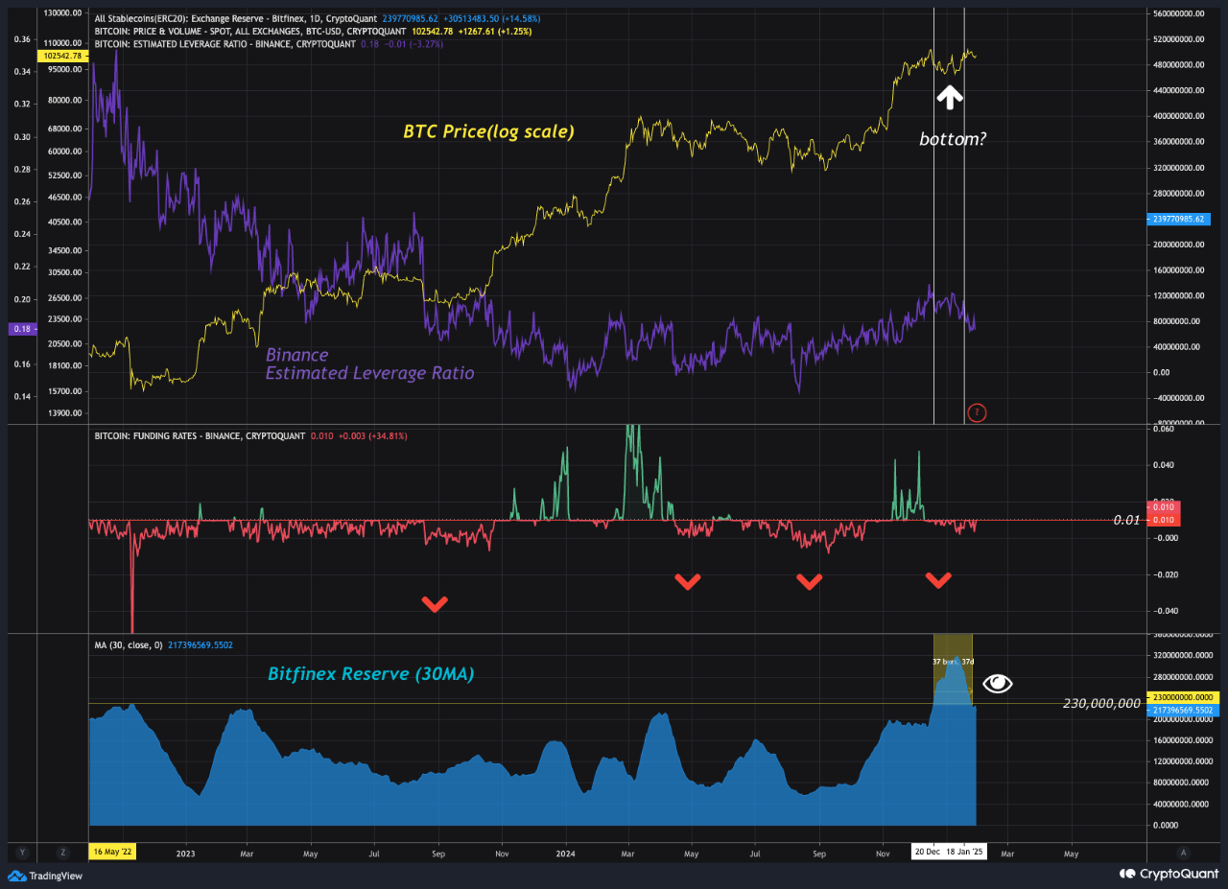This screenshot has height=889, width=1228.
Task: Click the blue 239770985.62 axis value
Action: [x=1178, y=219]
